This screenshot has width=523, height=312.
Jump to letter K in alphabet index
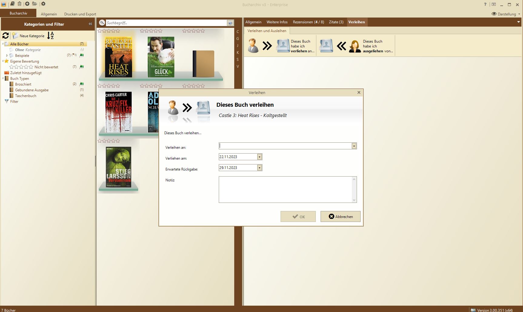[x=238, y=53]
